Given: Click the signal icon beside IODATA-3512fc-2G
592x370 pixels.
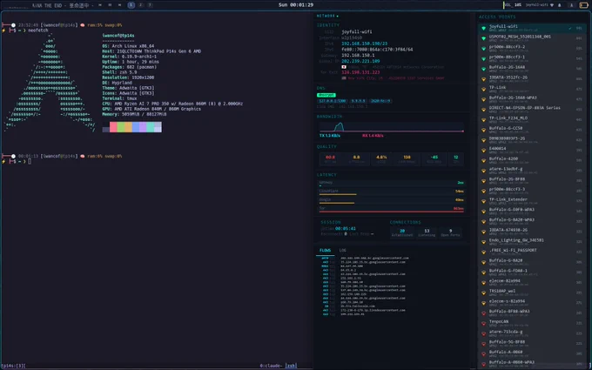Looking at the screenshot, I should (x=483, y=79).
